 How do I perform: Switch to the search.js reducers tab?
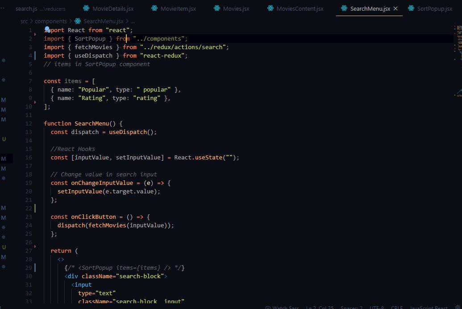coord(40,8)
